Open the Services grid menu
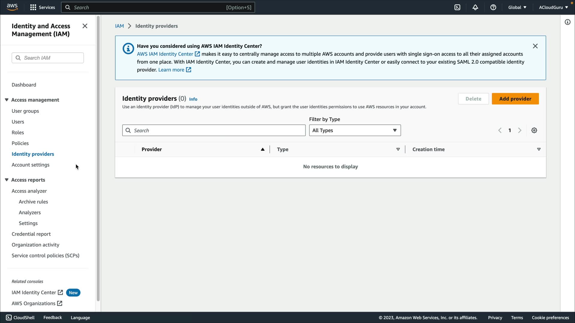 point(42,7)
